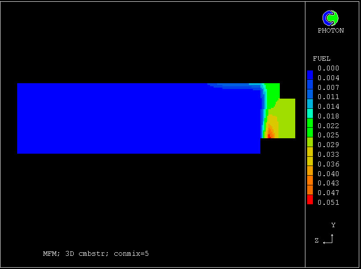361x269 pixels.
Task: Click the Z axis label
Action: tap(316, 240)
